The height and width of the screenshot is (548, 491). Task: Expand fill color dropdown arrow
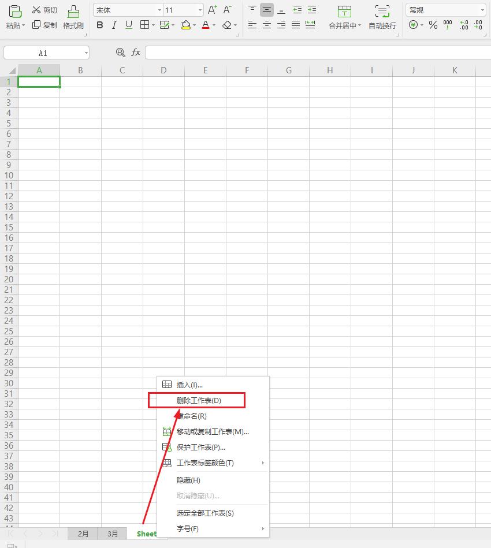[x=195, y=25]
